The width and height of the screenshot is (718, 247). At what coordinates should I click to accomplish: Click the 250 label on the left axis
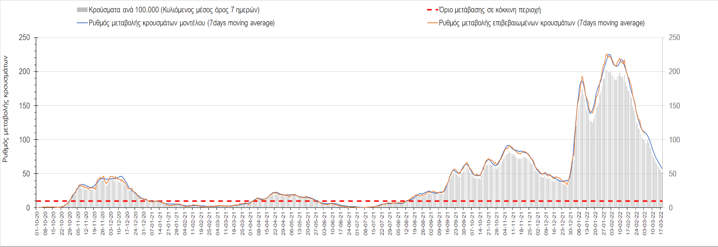tap(24, 38)
